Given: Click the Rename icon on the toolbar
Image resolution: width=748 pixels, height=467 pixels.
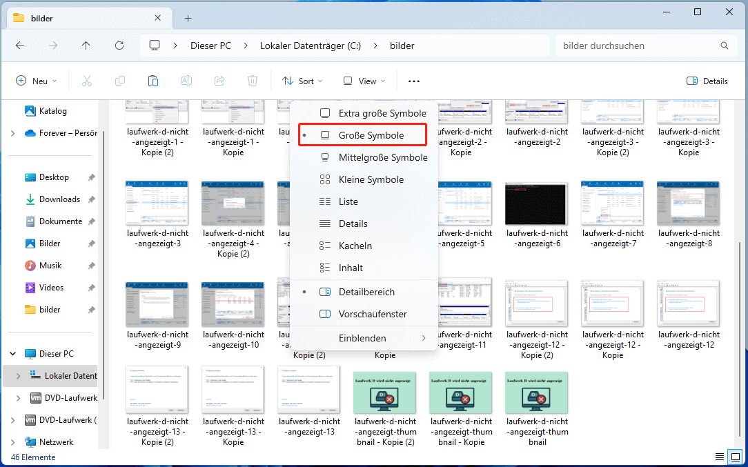Looking at the screenshot, I should tap(186, 81).
